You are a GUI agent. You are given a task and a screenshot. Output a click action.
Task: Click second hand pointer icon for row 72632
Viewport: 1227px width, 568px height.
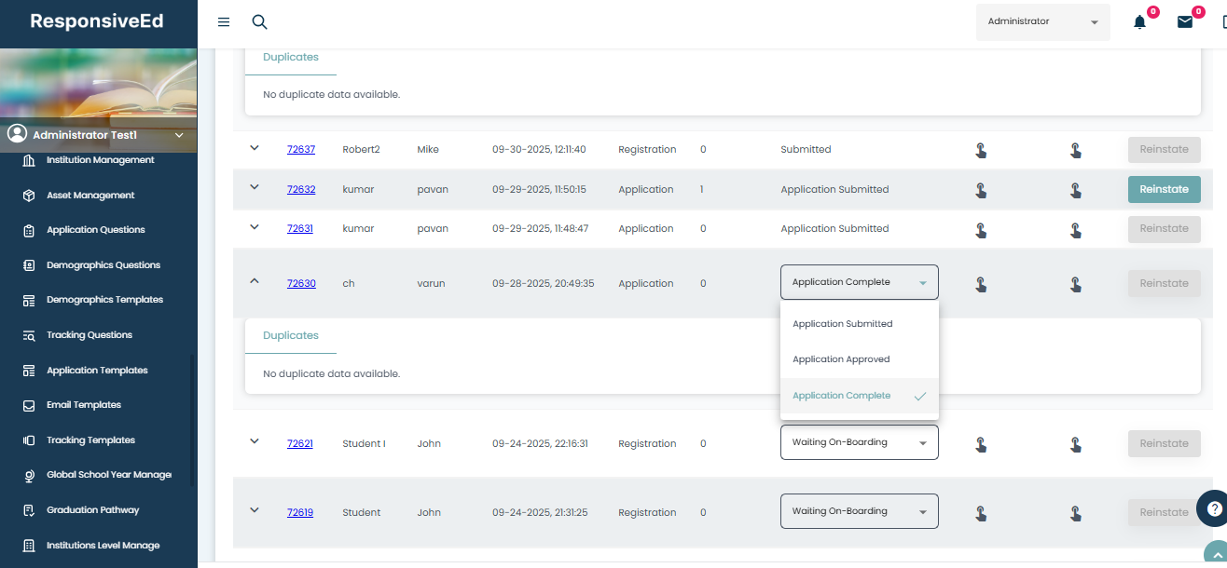[1075, 190]
